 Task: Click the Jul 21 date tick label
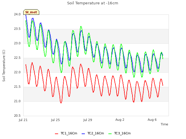click(23, 120)
